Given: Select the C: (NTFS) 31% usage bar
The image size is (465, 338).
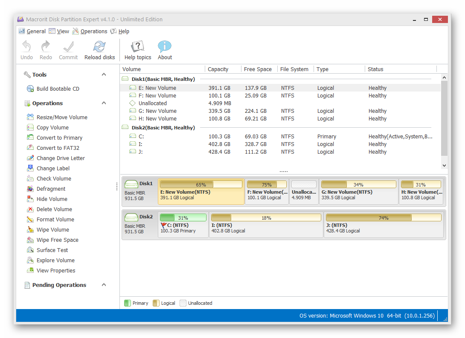Looking at the screenshot, I should [x=183, y=218].
